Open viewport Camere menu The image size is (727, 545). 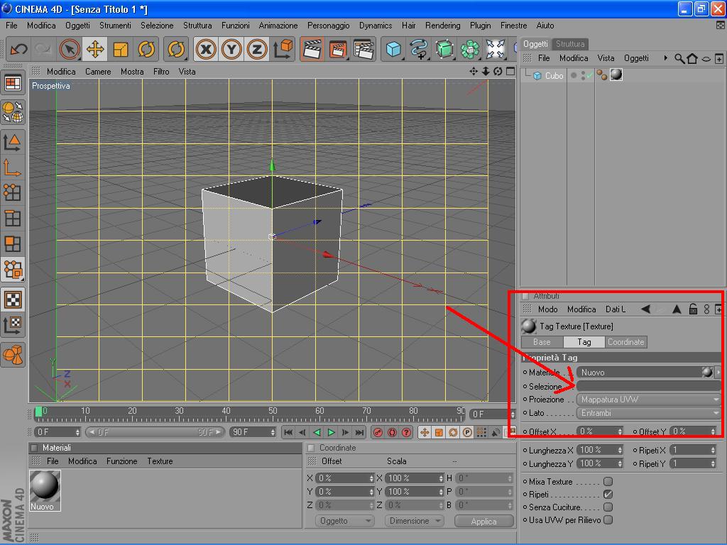[x=98, y=72]
